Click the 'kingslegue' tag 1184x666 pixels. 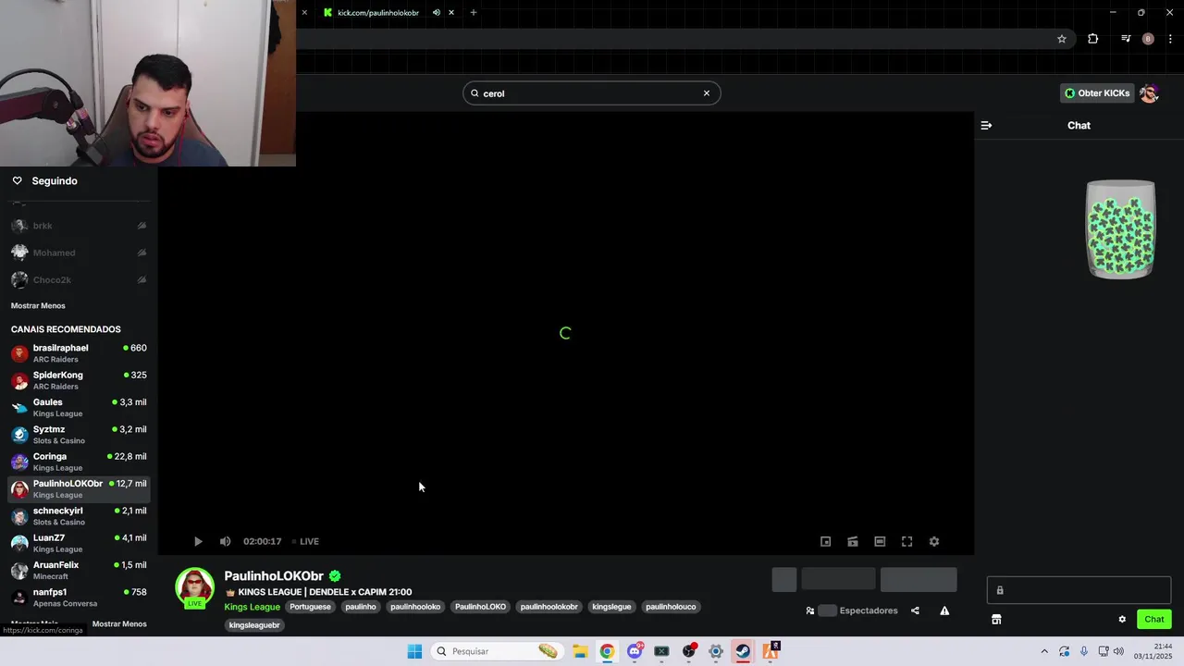(611, 607)
